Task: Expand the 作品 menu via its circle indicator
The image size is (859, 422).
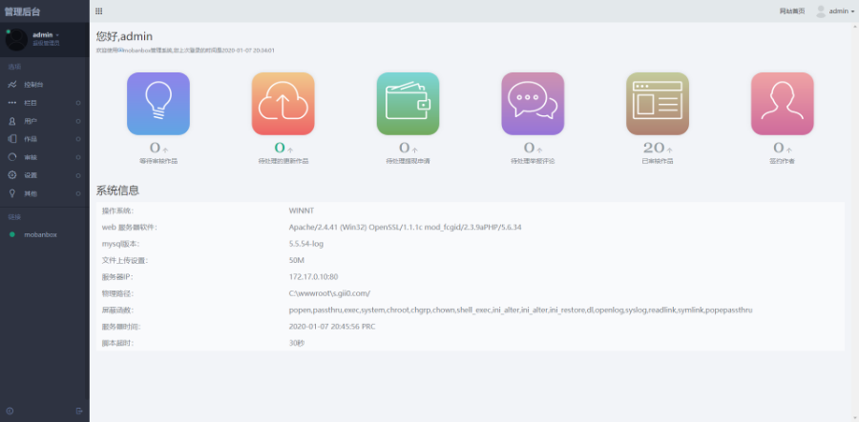Action: point(78,139)
